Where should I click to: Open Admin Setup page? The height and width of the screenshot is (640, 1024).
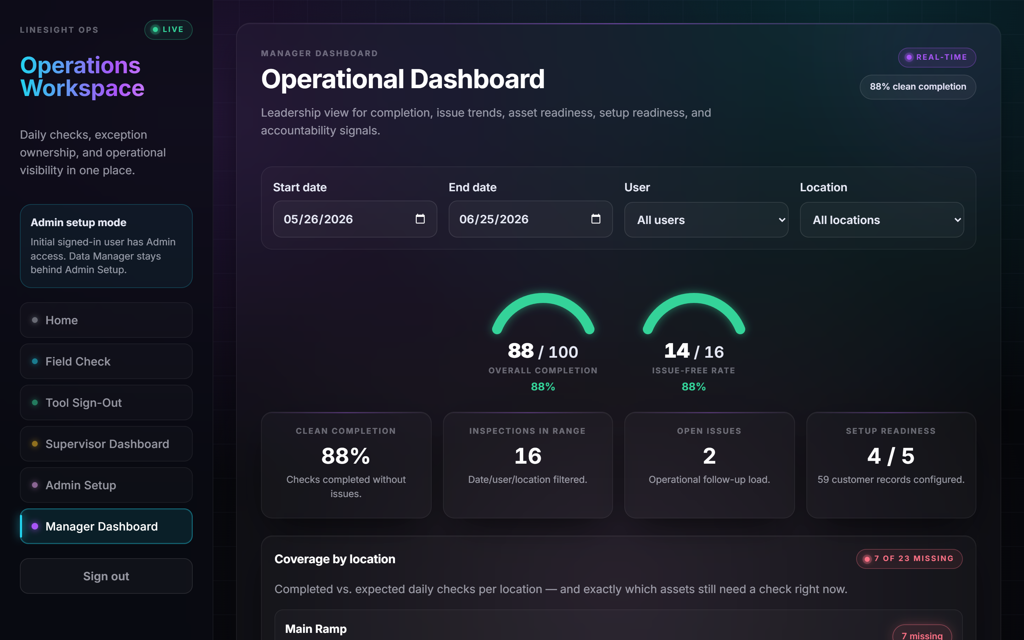tap(106, 485)
